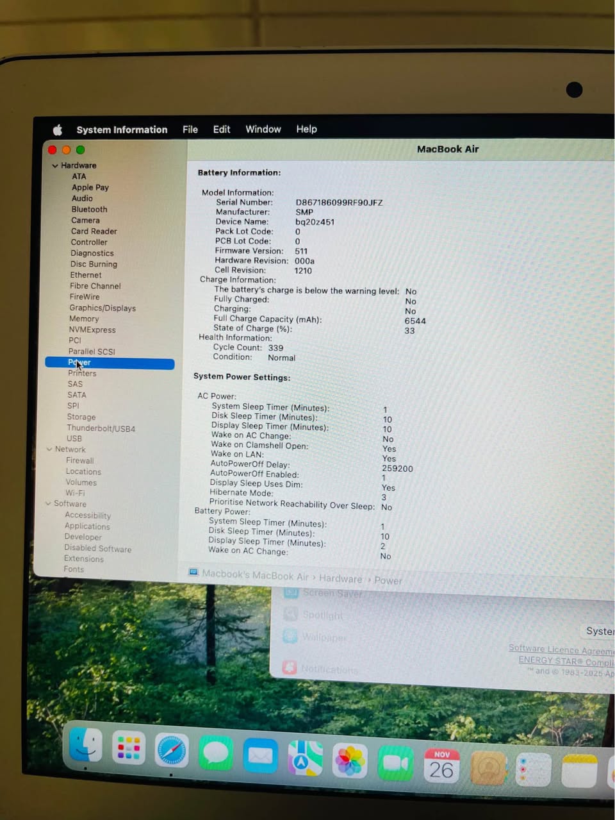
Task: Launch FaceTime from the Dock
Action: 395,763
